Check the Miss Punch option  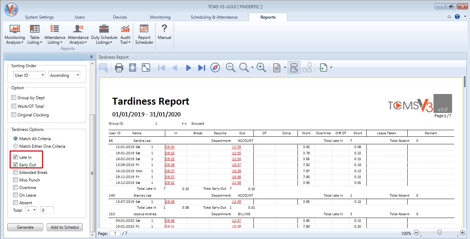click(x=15, y=180)
